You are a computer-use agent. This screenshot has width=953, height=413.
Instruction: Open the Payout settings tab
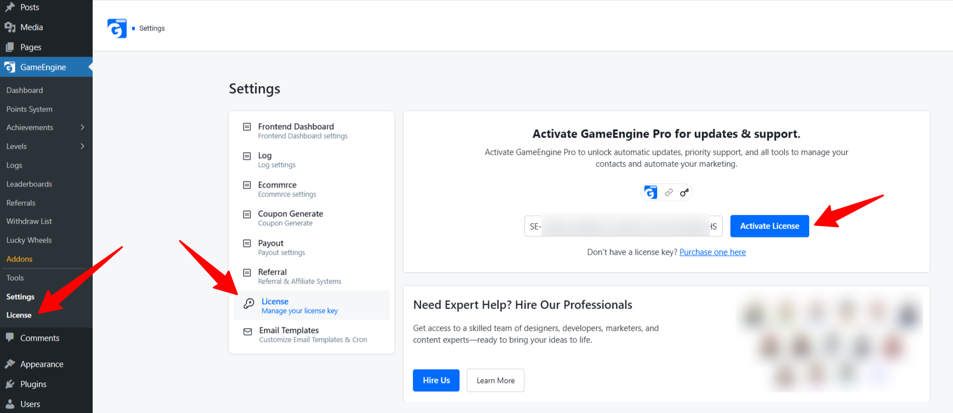[311, 248]
